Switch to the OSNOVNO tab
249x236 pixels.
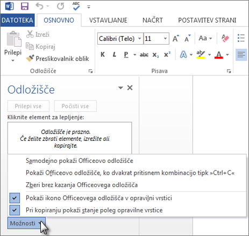pos(59,20)
